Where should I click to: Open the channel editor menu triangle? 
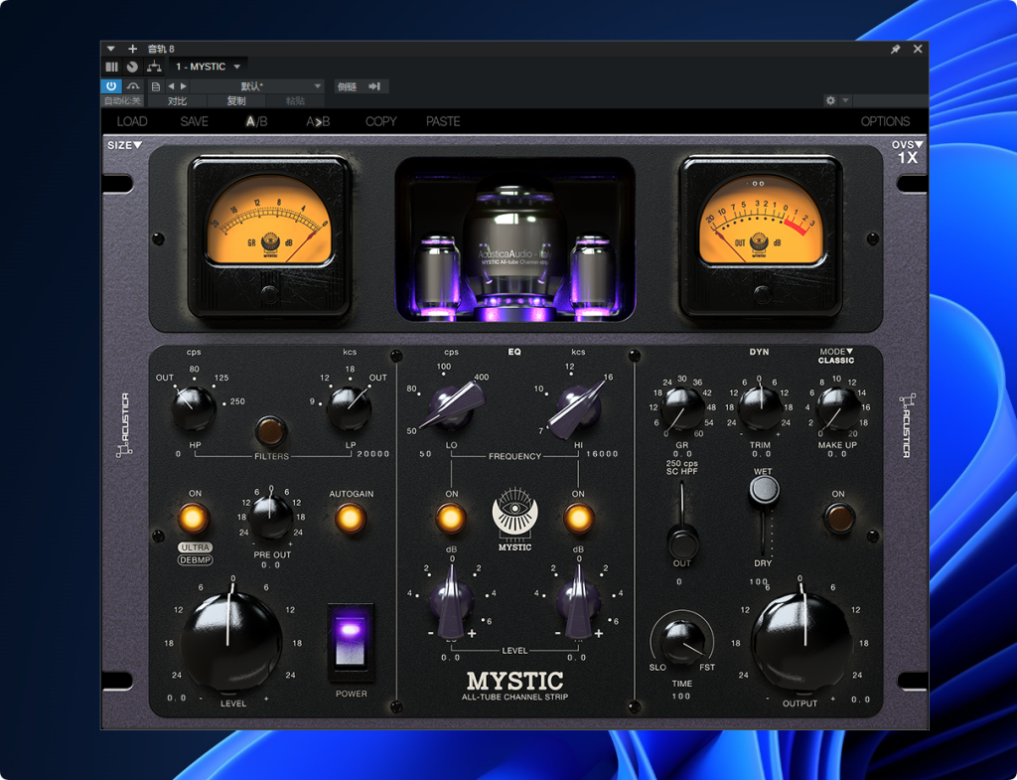pyautogui.click(x=111, y=49)
